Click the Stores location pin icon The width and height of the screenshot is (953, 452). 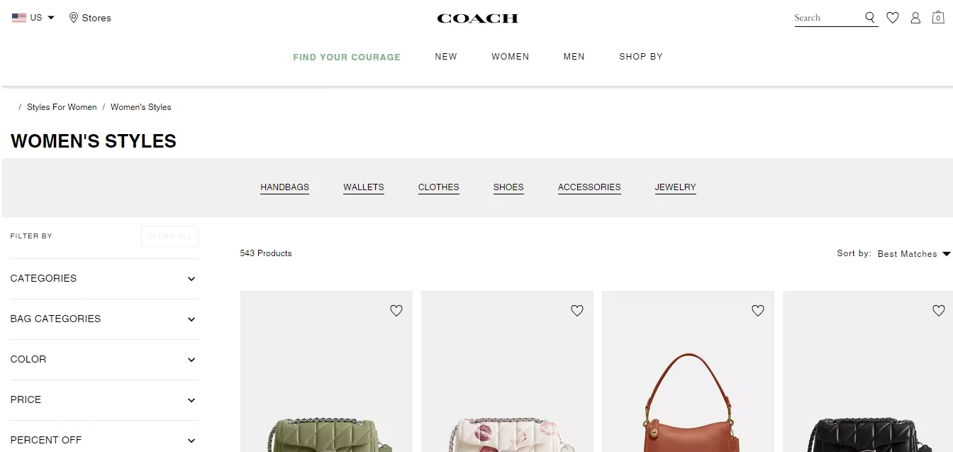73,18
